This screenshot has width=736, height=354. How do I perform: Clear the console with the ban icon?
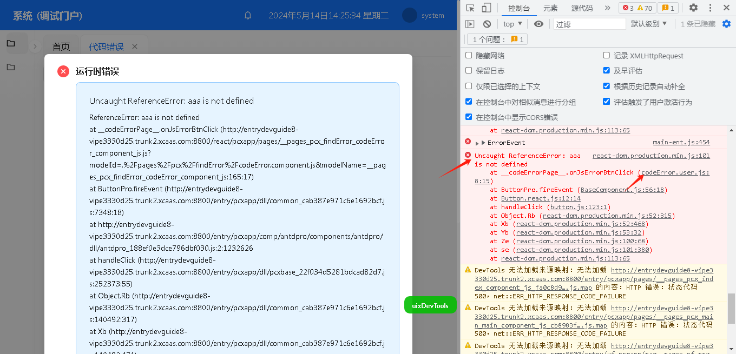(487, 24)
